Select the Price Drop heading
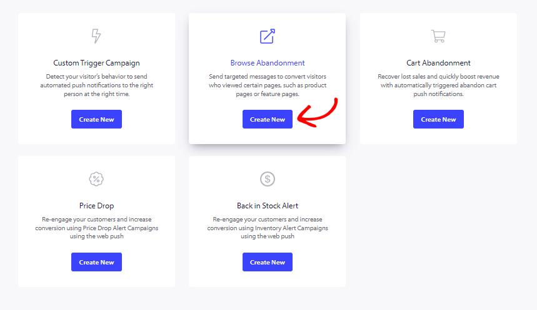This screenshot has width=537, height=310. [96, 206]
